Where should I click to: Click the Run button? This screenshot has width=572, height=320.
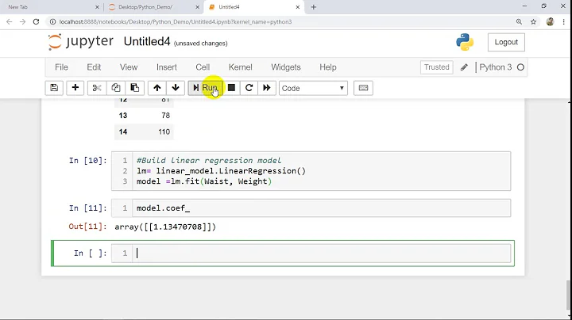205,88
